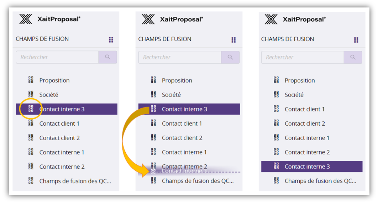Select Contact client 1 in left panel
The height and width of the screenshot is (202, 378).
click(59, 124)
